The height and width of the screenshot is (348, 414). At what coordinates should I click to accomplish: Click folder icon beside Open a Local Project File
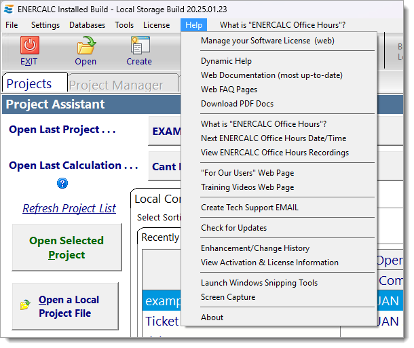point(25,305)
